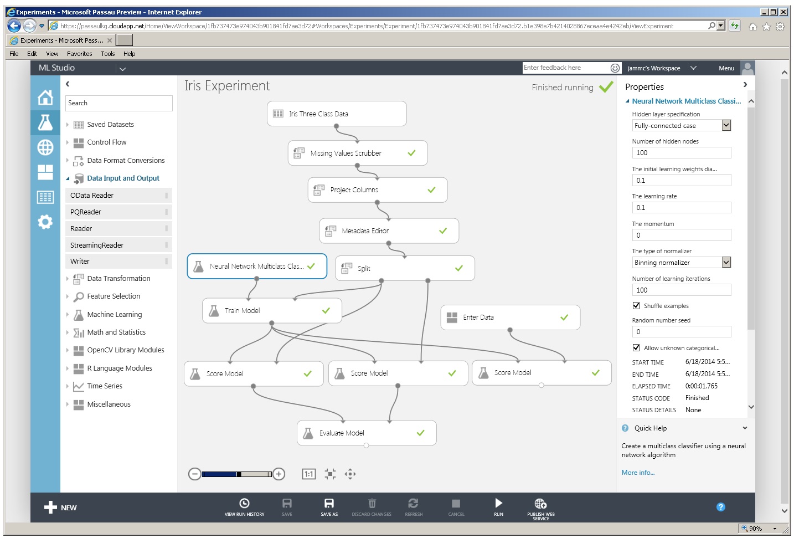
Task: Click the canvas zoom slider
Action: coord(237,474)
